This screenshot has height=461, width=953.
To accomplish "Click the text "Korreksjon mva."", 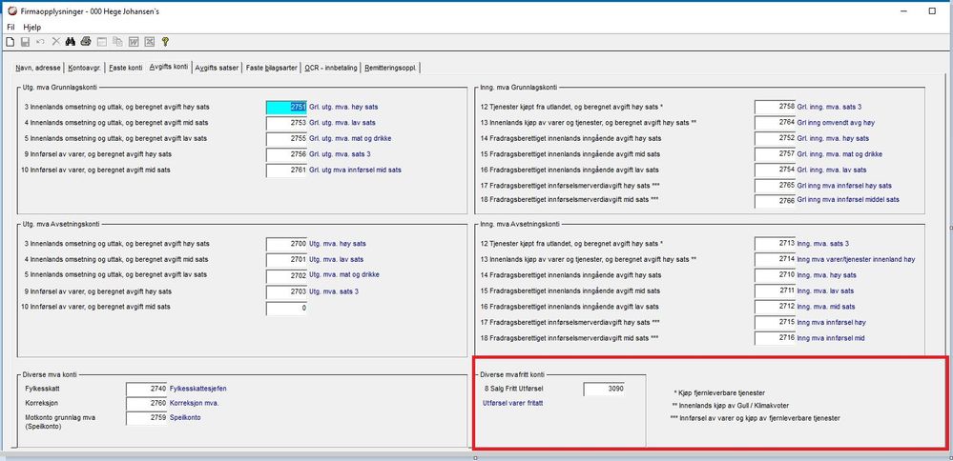I will click(x=195, y=404).
